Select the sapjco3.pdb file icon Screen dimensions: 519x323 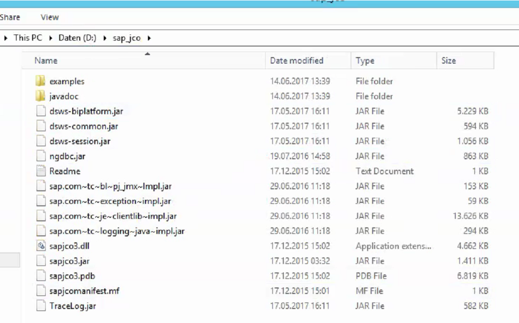tap(41, 276)
